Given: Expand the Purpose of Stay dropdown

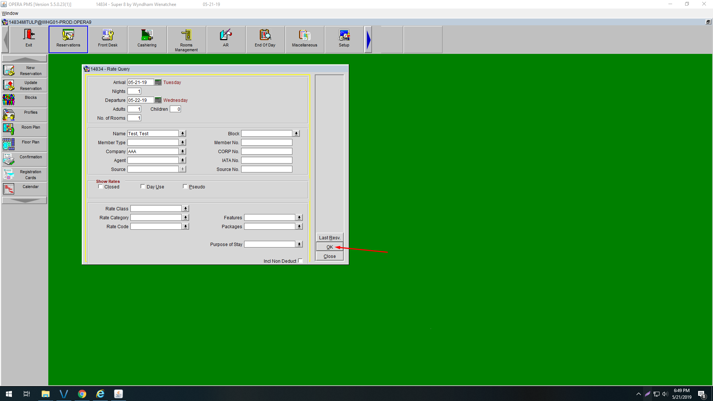Looking at the screenshot, I should click(x=299, y=245).
